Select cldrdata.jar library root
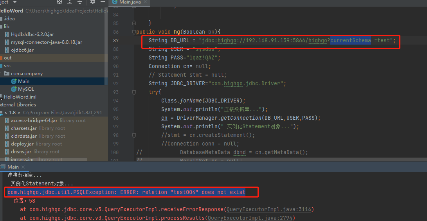The height and width of the screenshot is (221, 427). [x=38, y=136]
